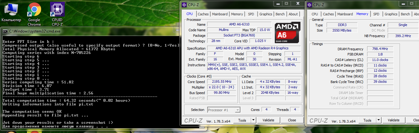This screenshot has height=133, width=419.
Task: Click the Revision value ML-A1
Action: click(292, 59)
